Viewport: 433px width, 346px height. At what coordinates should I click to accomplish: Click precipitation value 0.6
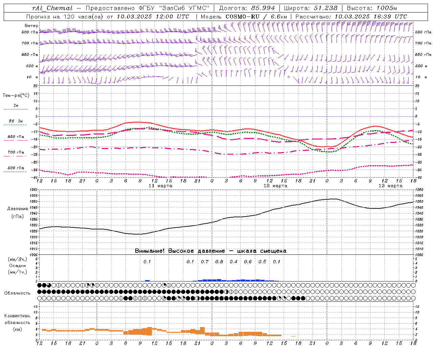tap(248, 262)
